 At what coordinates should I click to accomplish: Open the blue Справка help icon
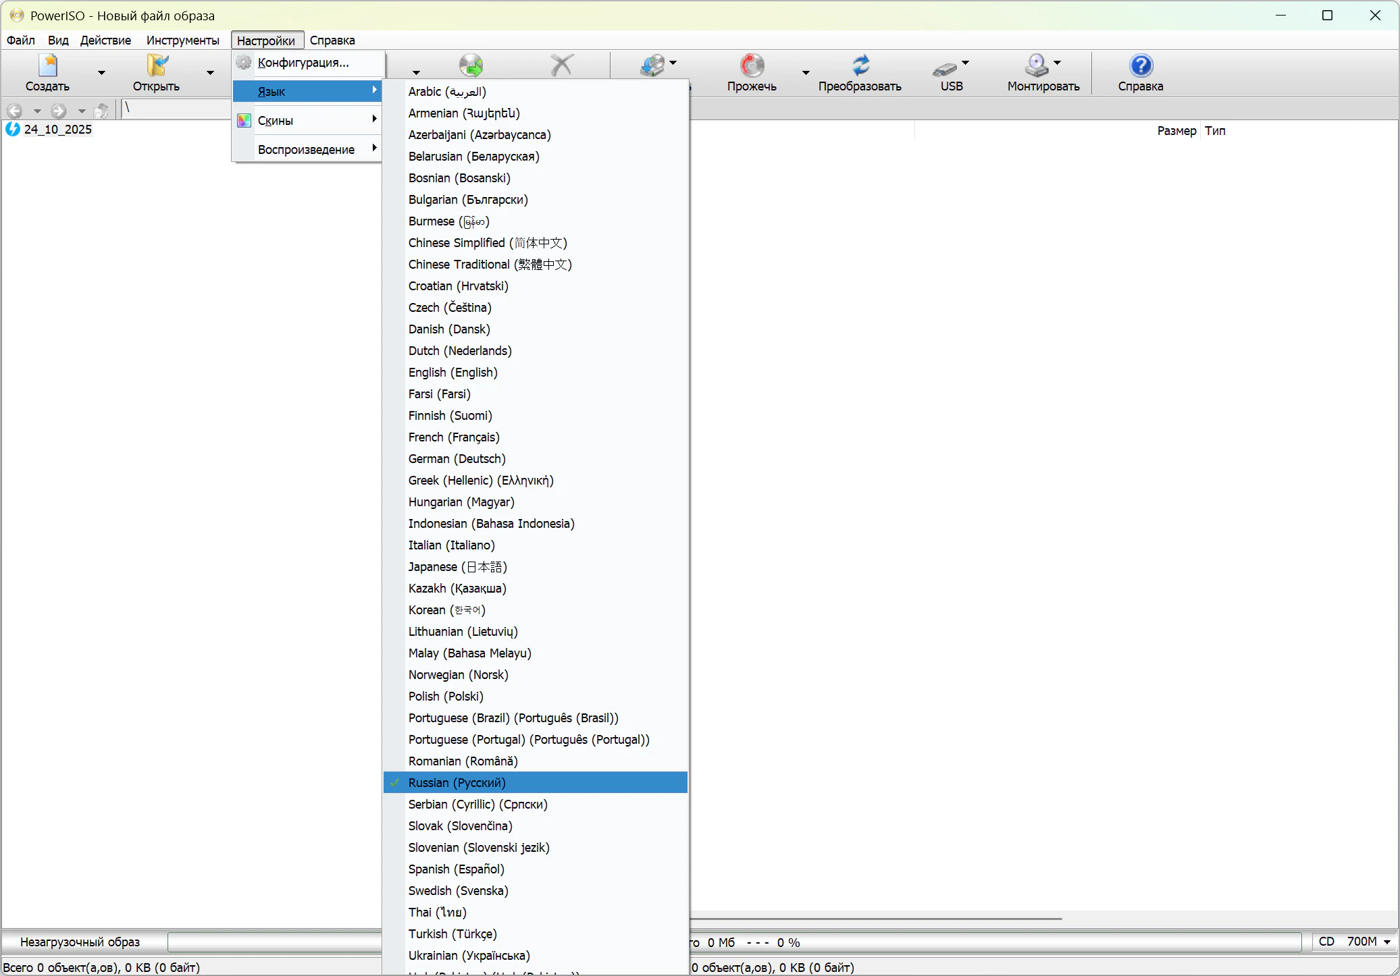tap(1140, 66)
